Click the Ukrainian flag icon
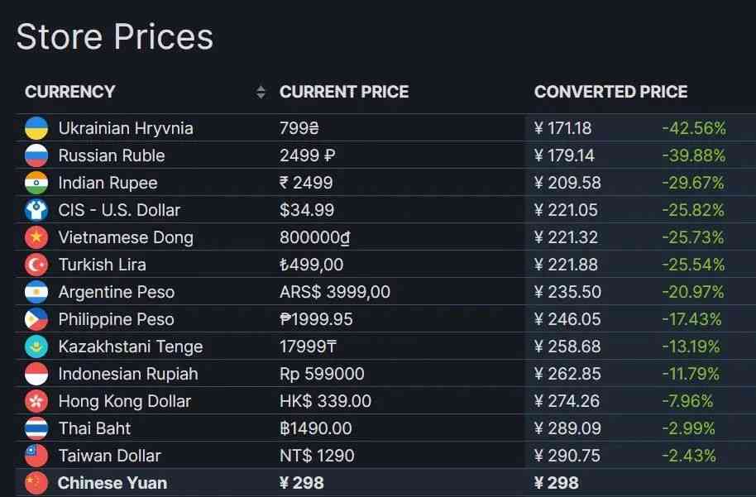 36,128
